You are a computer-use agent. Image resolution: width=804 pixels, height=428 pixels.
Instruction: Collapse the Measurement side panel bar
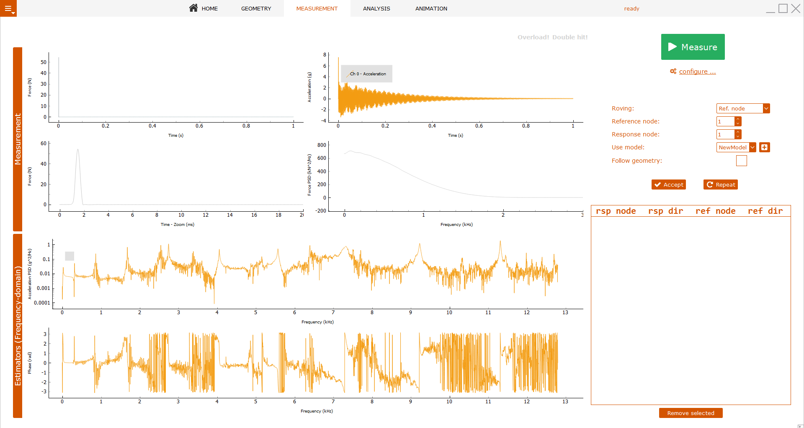pos(18,139)
